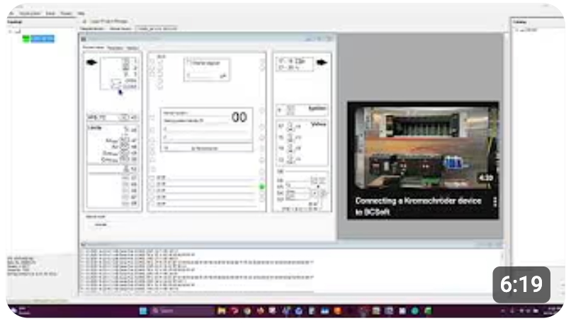Click the black arrow in the right output panel

click(322, 62)
